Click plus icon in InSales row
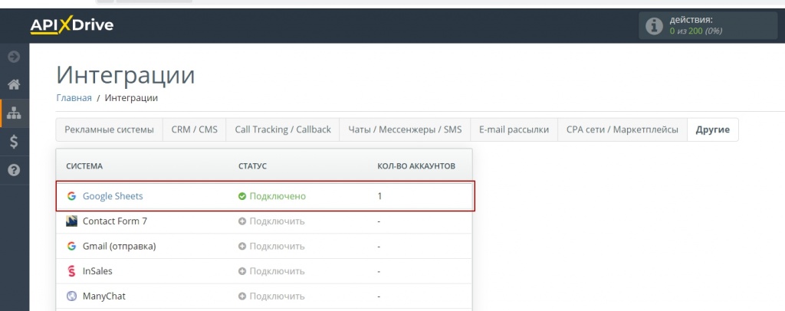The width and height of the screenshot is (785, 311). [x=242, y=271]
